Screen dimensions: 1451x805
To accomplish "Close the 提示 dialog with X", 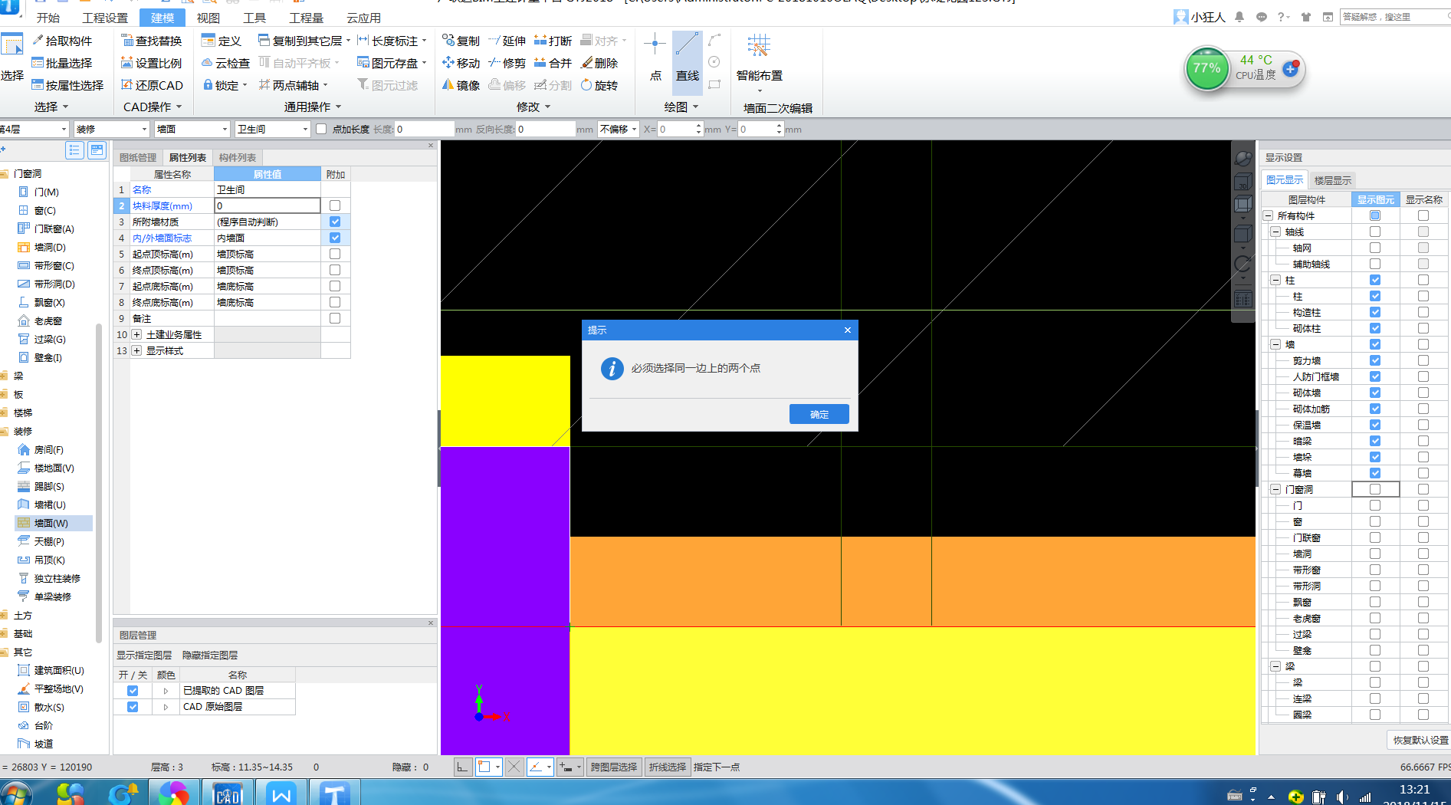I will tap(847, 330).
